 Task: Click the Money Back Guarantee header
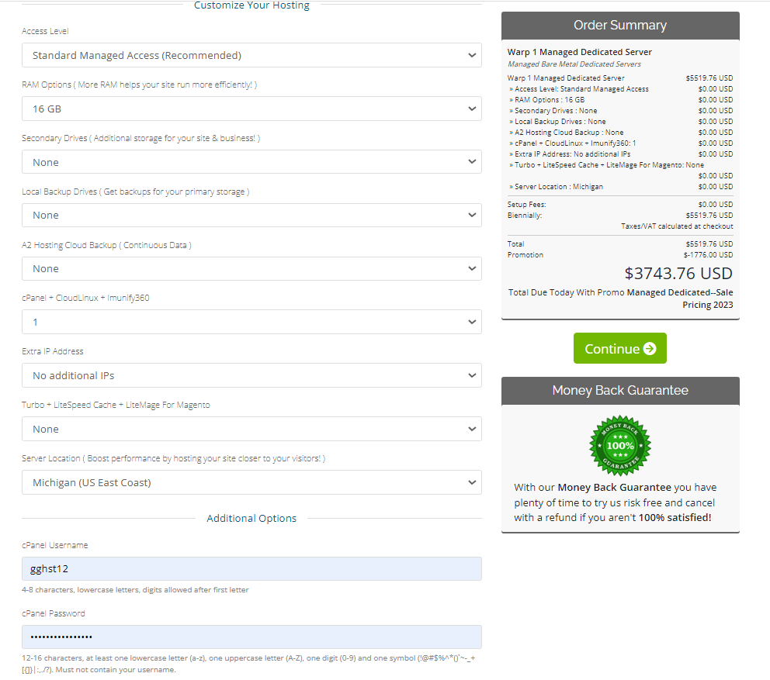[620, 391]
